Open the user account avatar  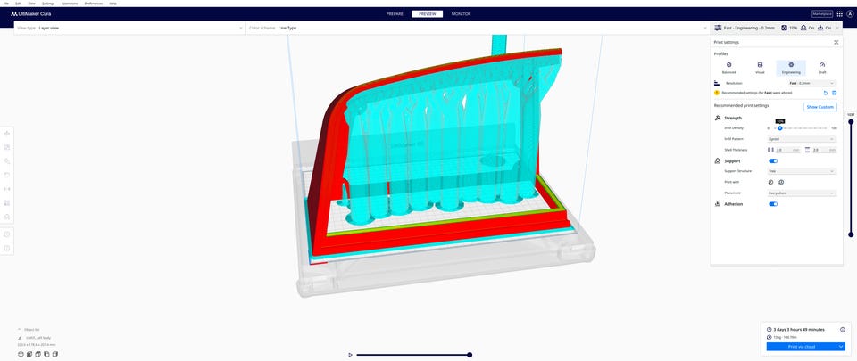tap(850, 13)
